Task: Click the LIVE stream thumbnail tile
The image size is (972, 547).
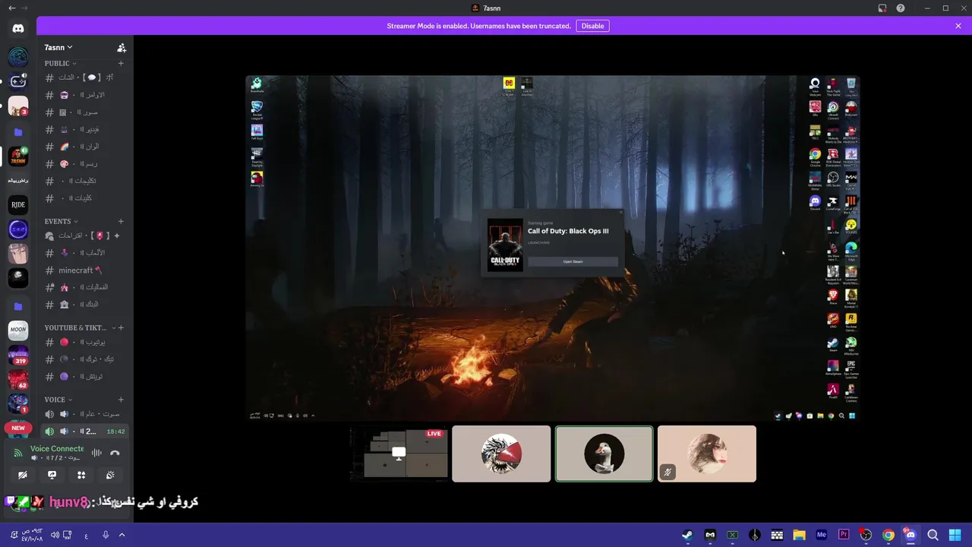Action: coord(399,454)
